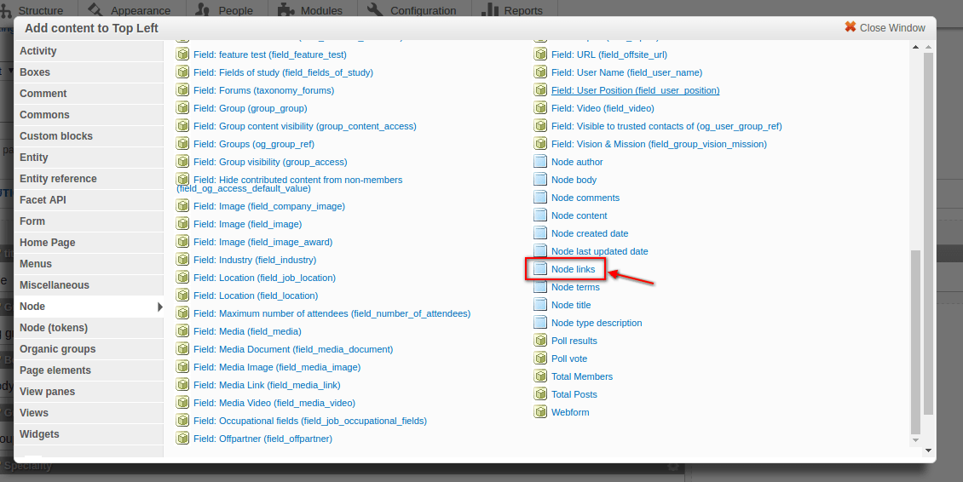Click the red X Close Window icon
Screen dimensions: 963x482
tap(851, 27)
